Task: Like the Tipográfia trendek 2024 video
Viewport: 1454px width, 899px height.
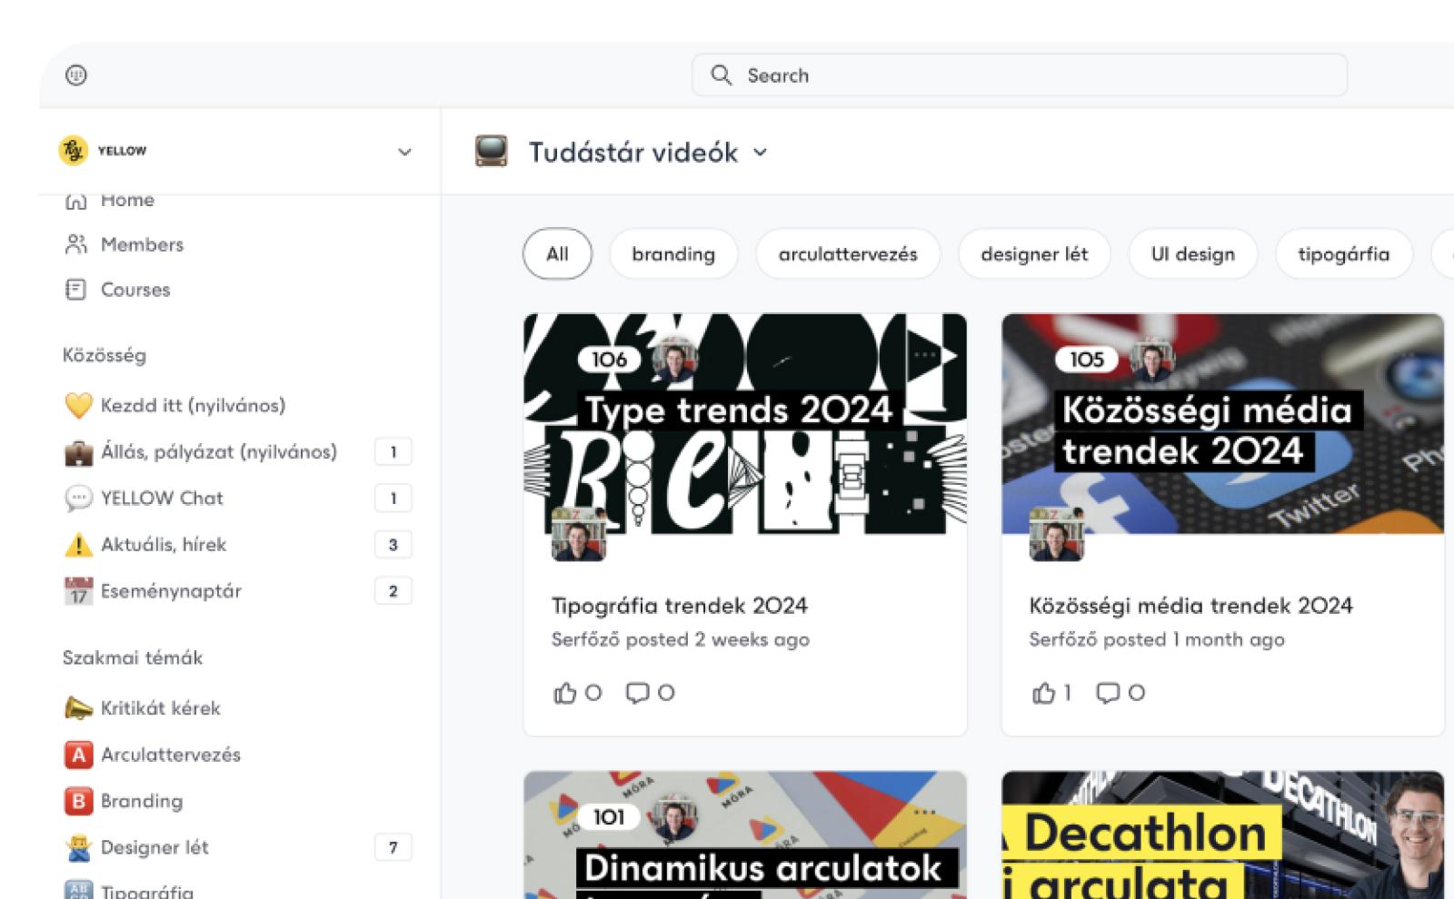Action: [x=565, y=693]
